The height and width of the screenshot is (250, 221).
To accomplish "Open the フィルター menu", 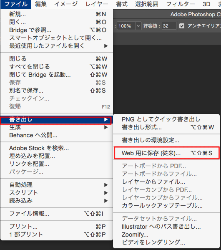I will (x=181, y=4).
